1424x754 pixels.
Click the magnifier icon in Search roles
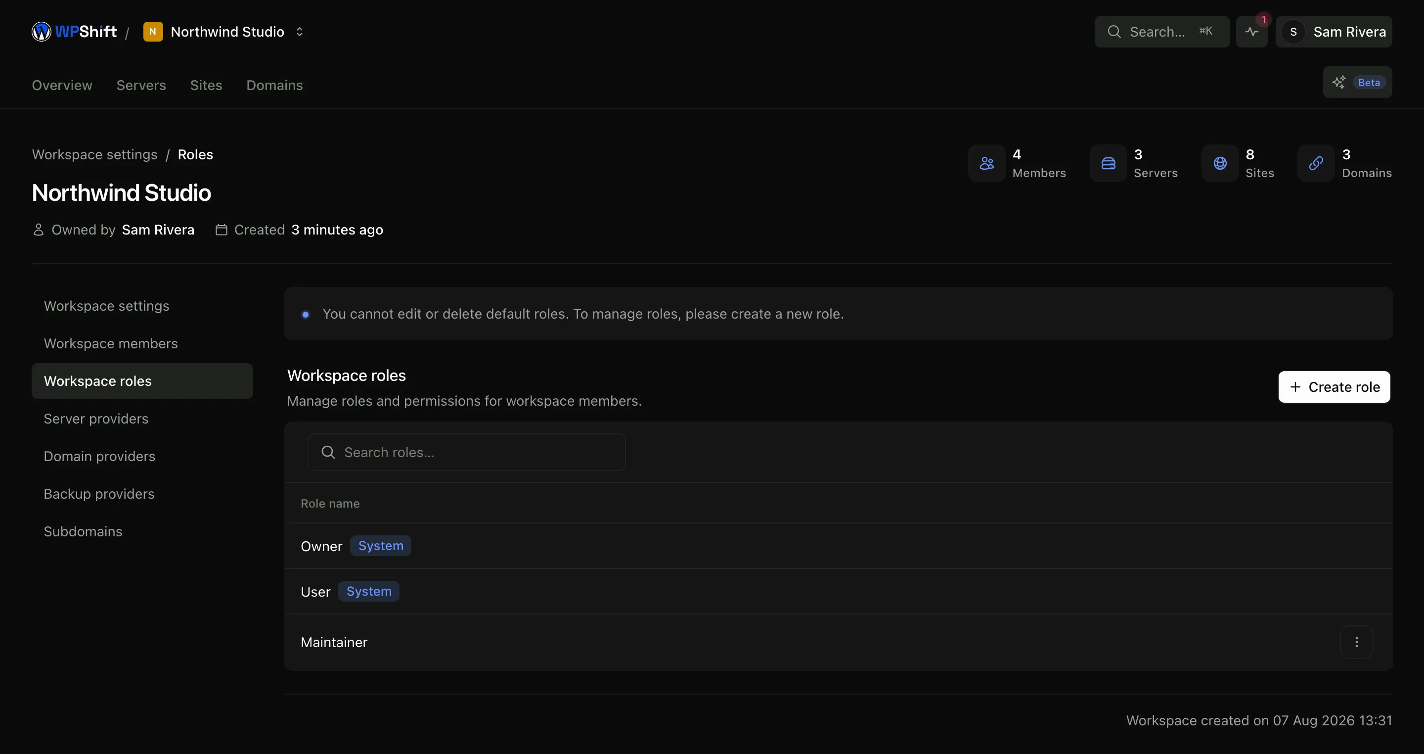328,452
